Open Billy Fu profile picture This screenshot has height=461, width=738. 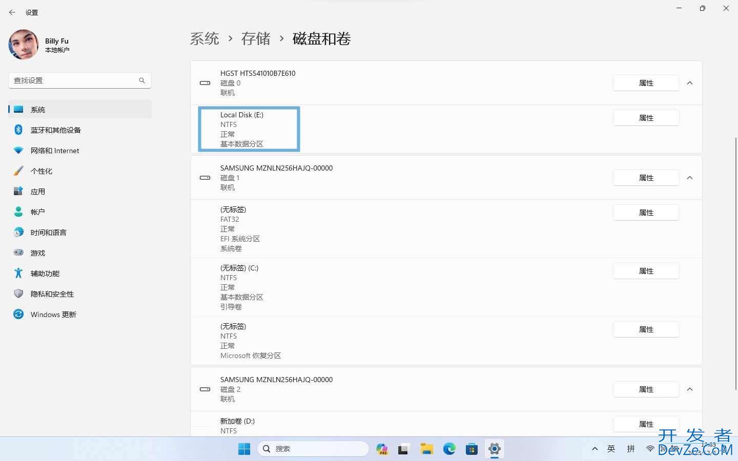(24, 45)
